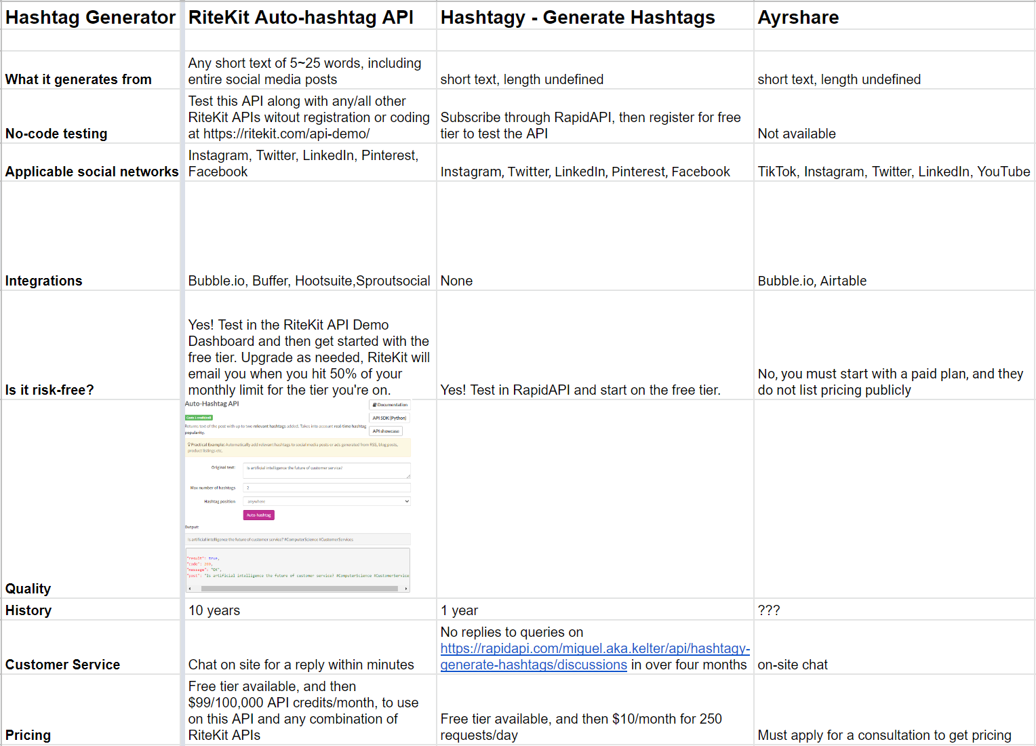
Task: Select the No-code testing row label
Action: click(x=90, y=116)
